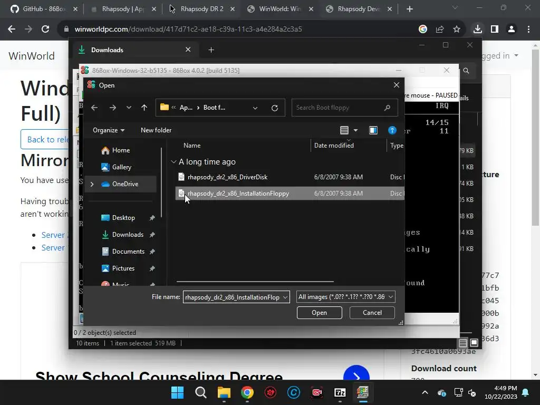Refresh the Boot floppy folder
Viewport: 540px width, 405px height.
[x=274, y=108]
